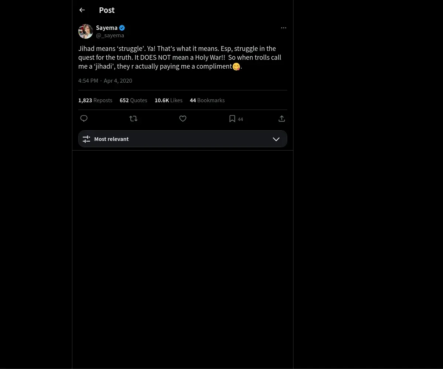Toggle the bookmark icon on the post

click(232, 118)
